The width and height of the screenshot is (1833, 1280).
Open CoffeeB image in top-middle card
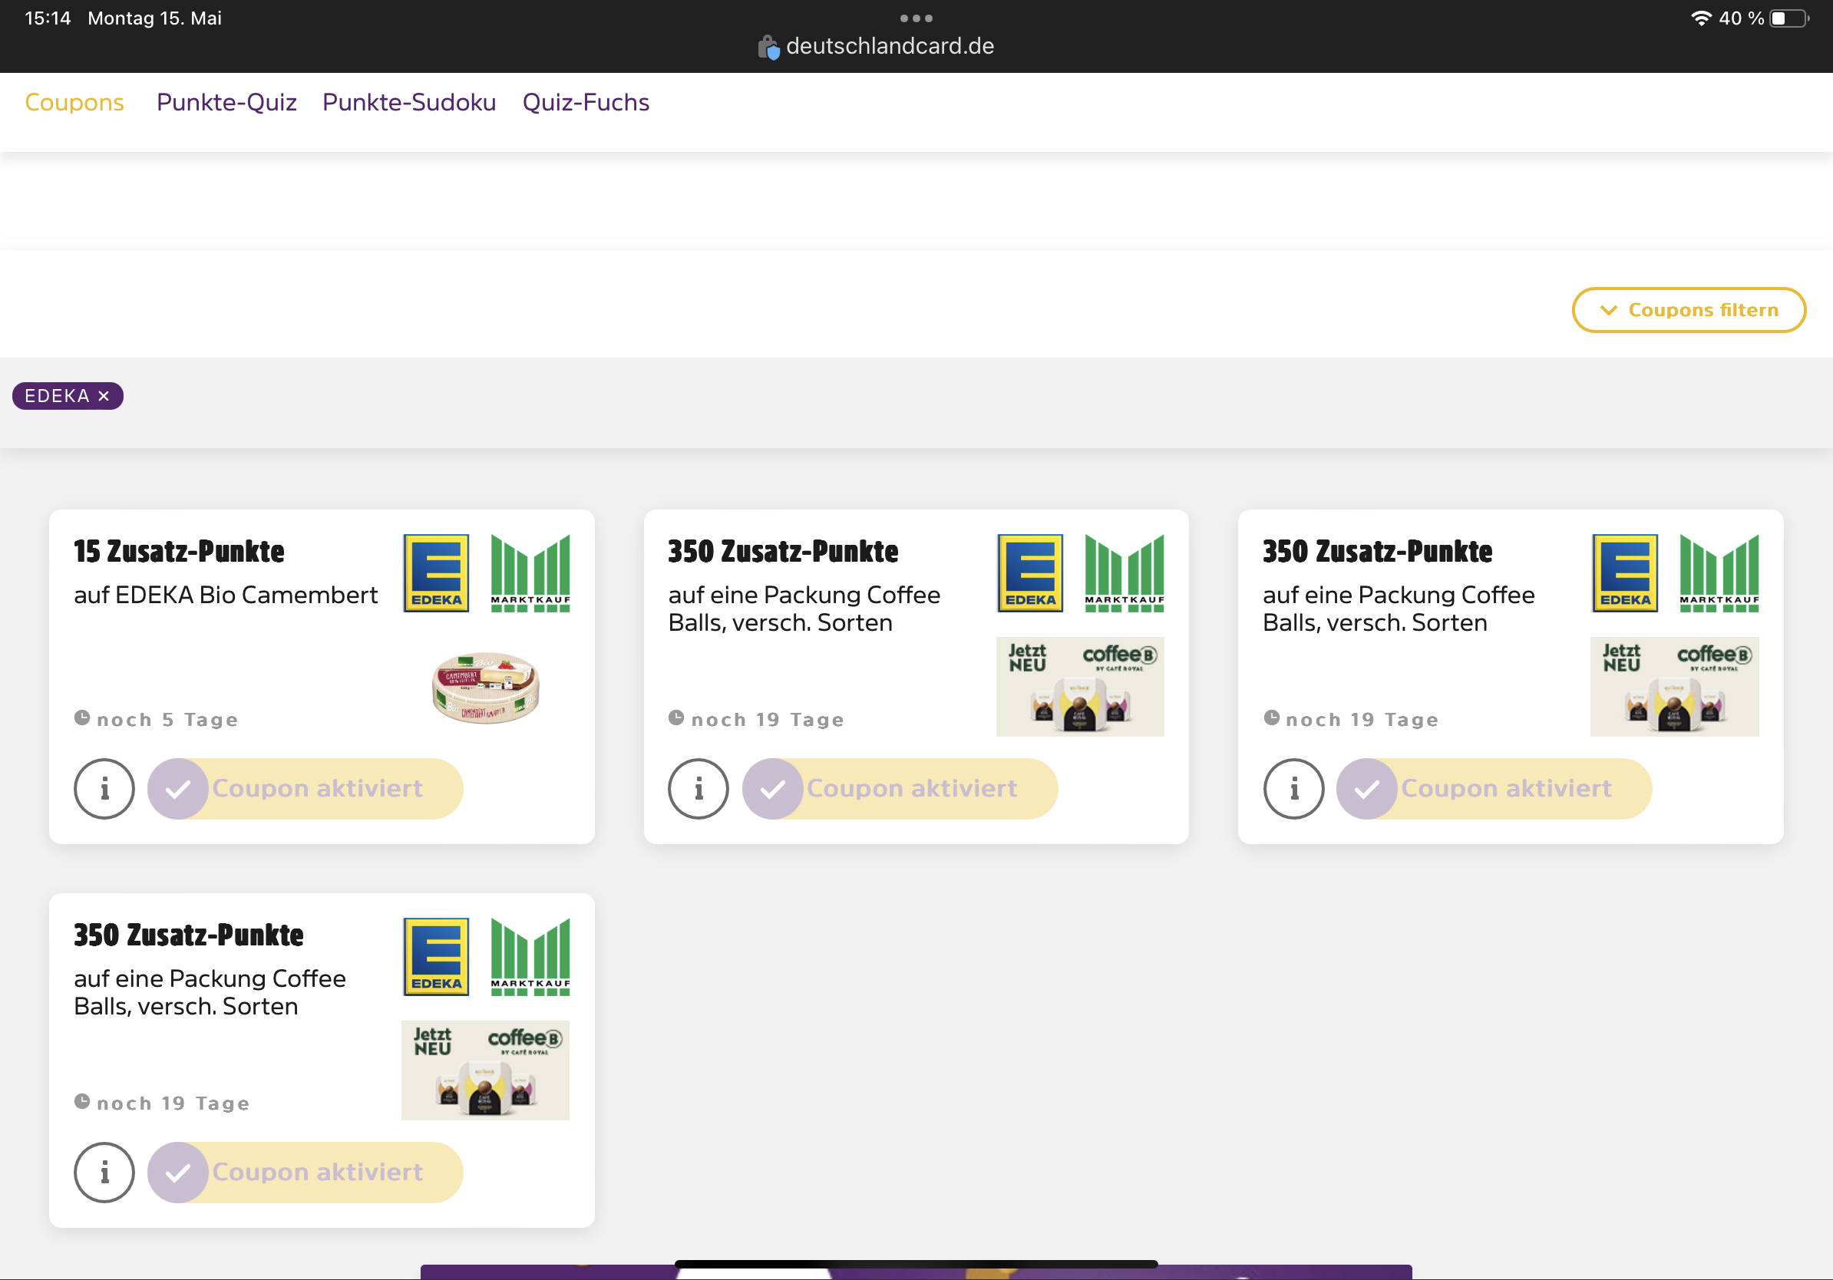[1080, 686]
